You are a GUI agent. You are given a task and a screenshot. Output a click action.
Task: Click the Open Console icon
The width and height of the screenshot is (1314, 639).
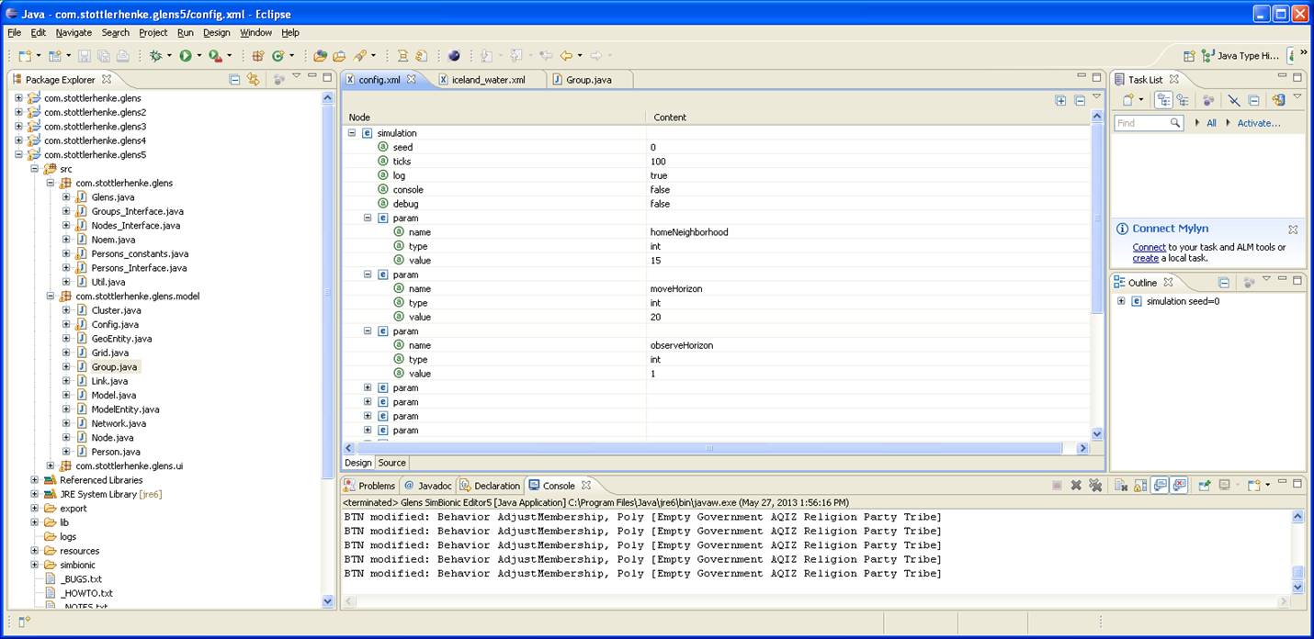click(x=1254, y=485)
